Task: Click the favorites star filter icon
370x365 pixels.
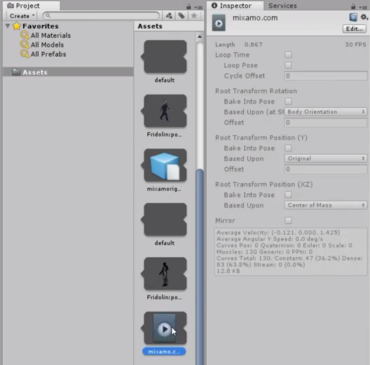Action: click(194, 16)
